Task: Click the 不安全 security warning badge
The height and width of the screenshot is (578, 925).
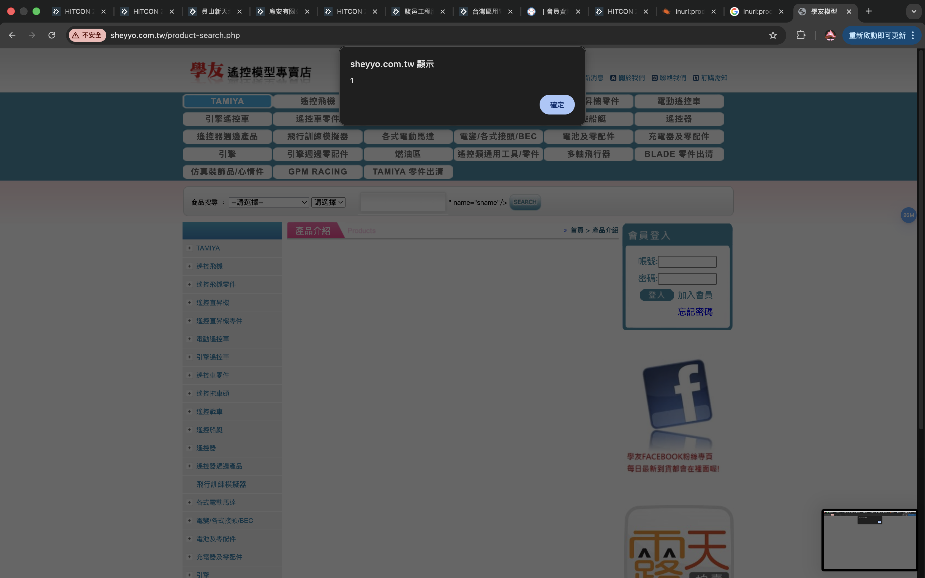Action: click(x=87, y=35)
